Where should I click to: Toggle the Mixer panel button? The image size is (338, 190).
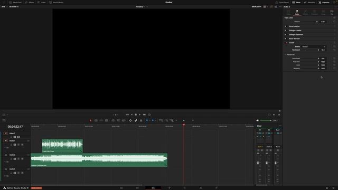click(x=296, y=2)
